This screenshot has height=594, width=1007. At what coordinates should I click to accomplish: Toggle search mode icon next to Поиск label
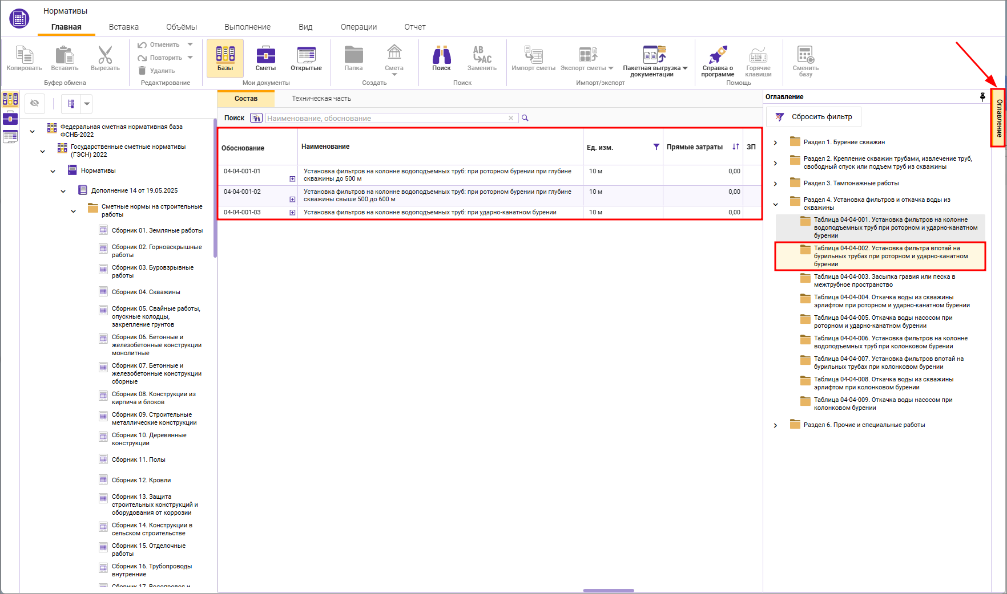(256, 118)
